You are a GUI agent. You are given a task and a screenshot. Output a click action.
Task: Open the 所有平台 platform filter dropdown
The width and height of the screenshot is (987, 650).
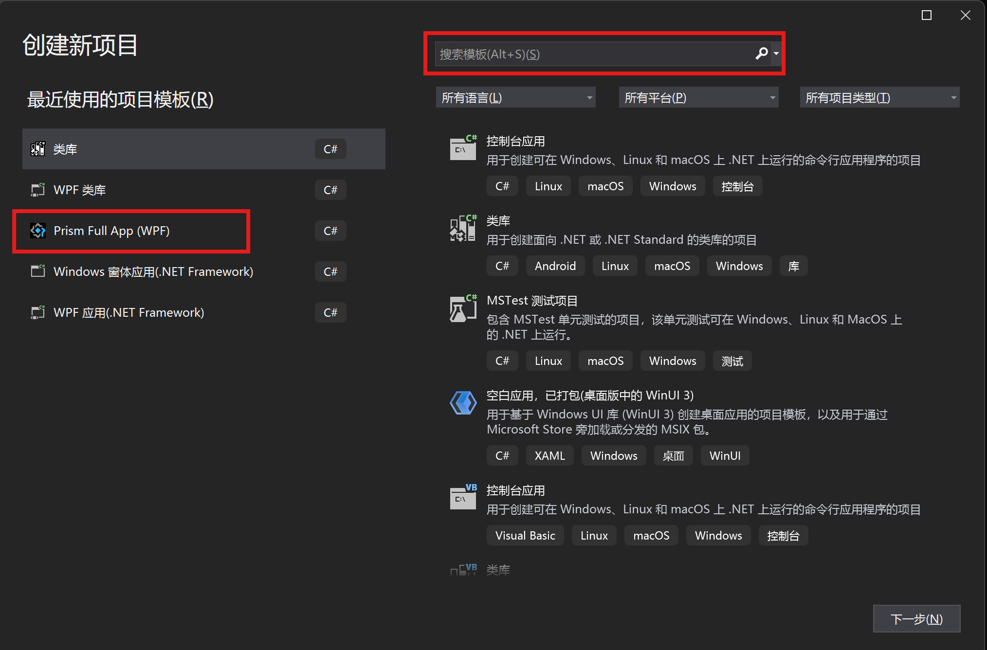coord(698,98)
